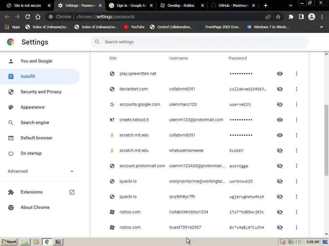Open the Chrome three-dot menu

click(x=322, y=17)
